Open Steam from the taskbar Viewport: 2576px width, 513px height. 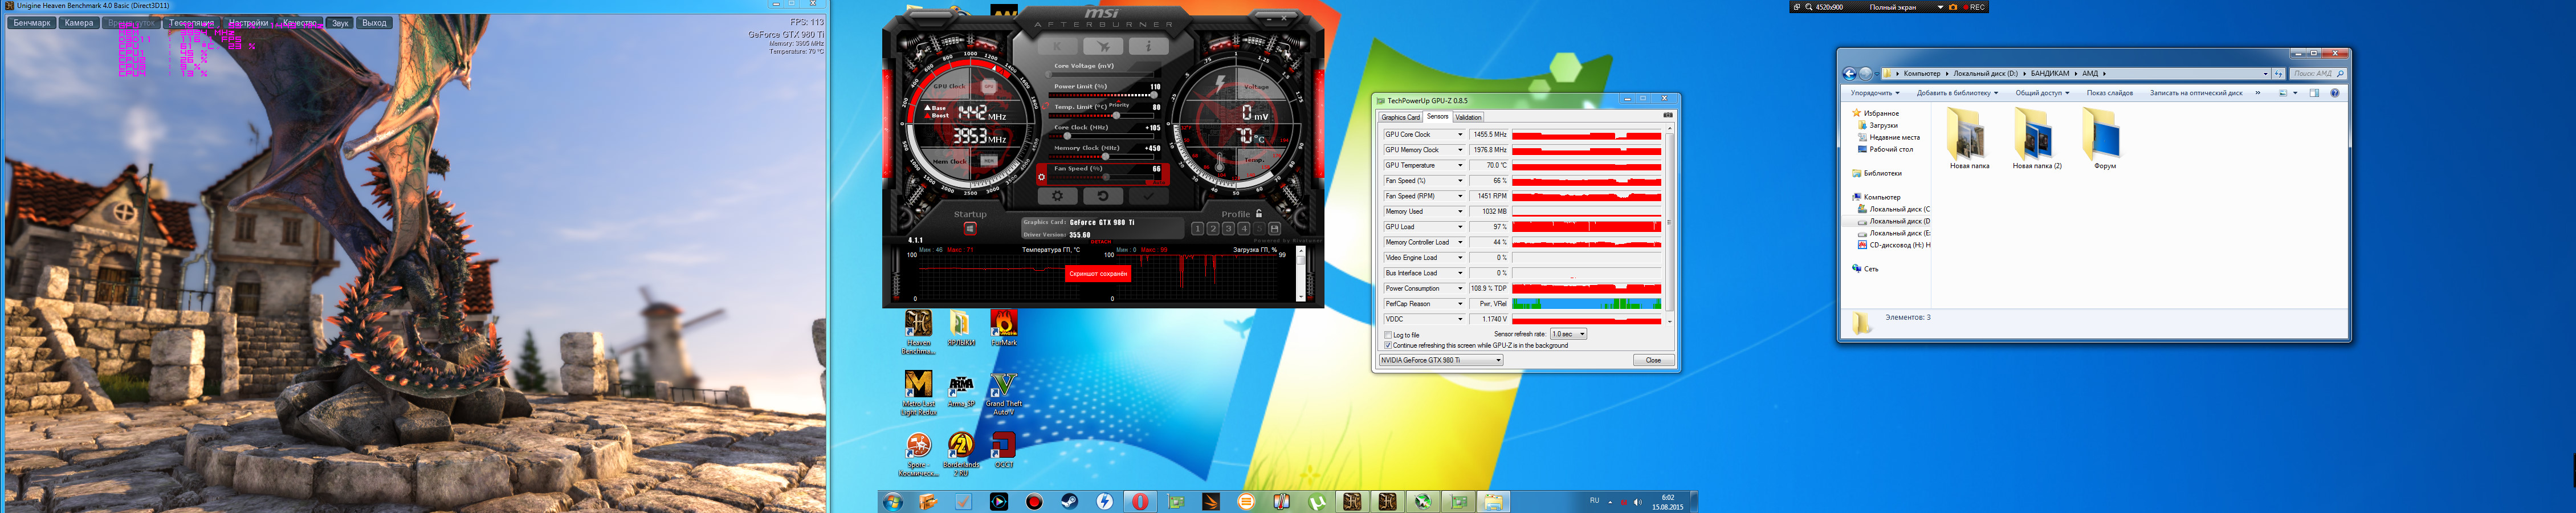1069,502
